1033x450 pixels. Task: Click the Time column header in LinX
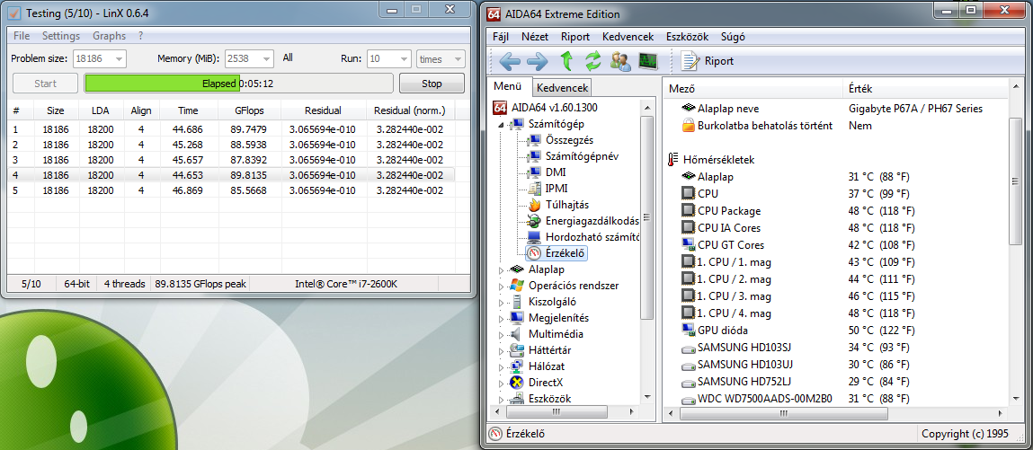click(x=188, y=110)
